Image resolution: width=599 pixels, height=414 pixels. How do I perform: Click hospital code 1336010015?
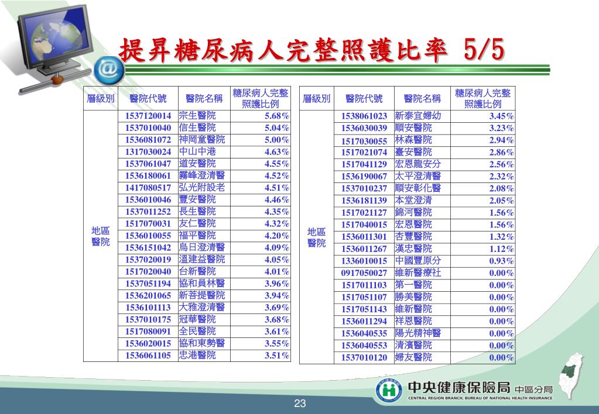[x=364, y=261]
